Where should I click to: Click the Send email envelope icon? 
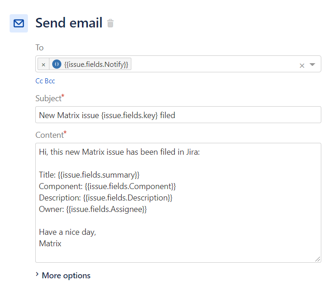[x=19, y=23]
